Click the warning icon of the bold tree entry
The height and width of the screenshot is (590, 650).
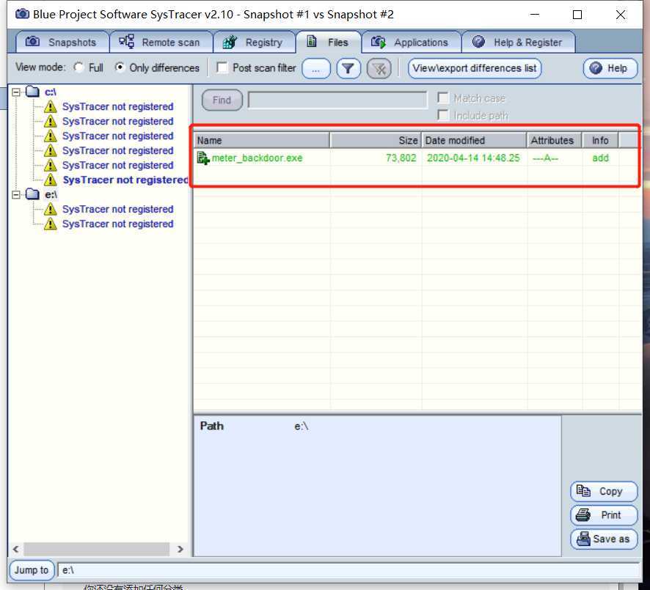coord(50,180)
